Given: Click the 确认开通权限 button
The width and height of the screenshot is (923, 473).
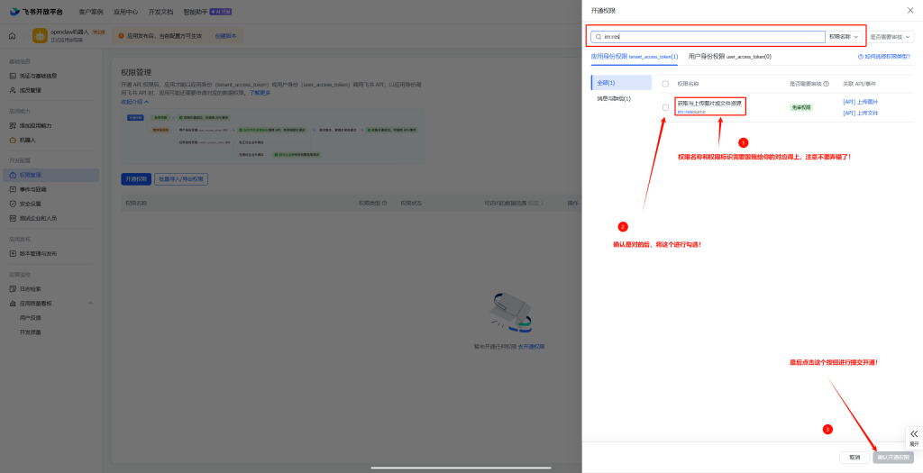Looking at the screenshot, I should pyautogui.click(x=893, y=457).
